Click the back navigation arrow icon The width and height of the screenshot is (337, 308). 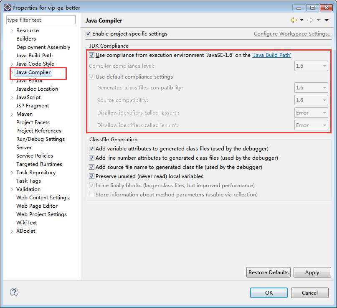pyautogui.click(x=294, y=20)
